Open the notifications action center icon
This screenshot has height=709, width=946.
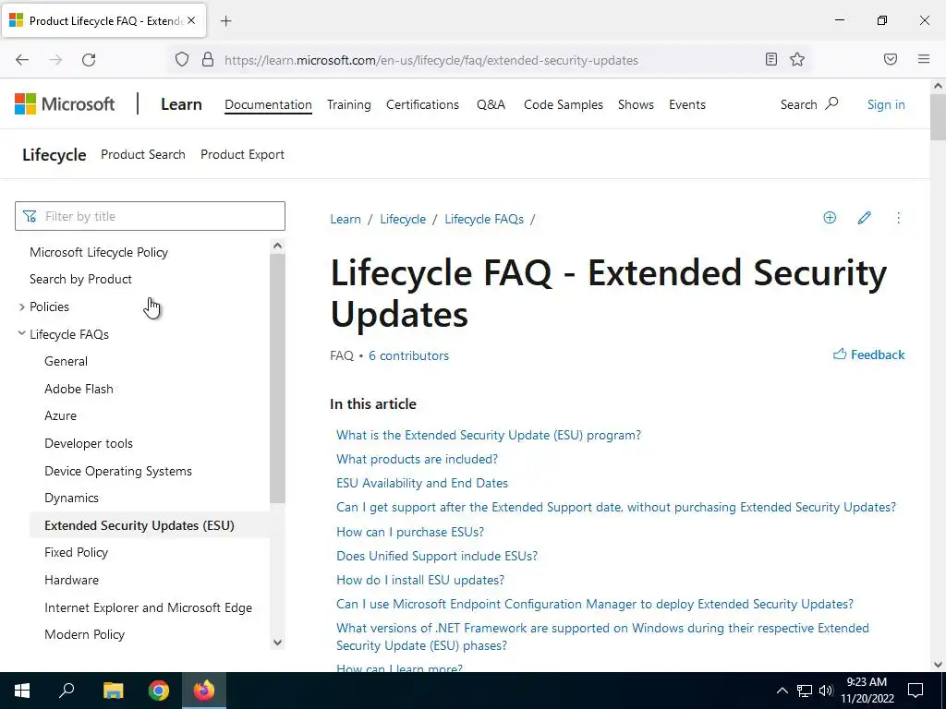916,691
